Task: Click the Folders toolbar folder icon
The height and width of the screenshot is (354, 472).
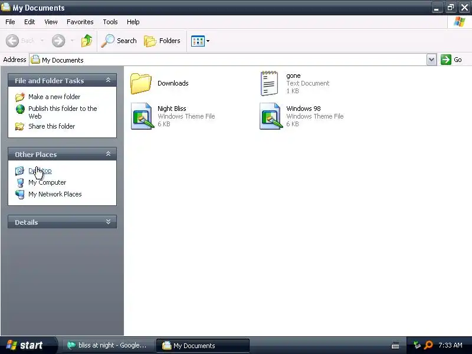Action: 150,41
